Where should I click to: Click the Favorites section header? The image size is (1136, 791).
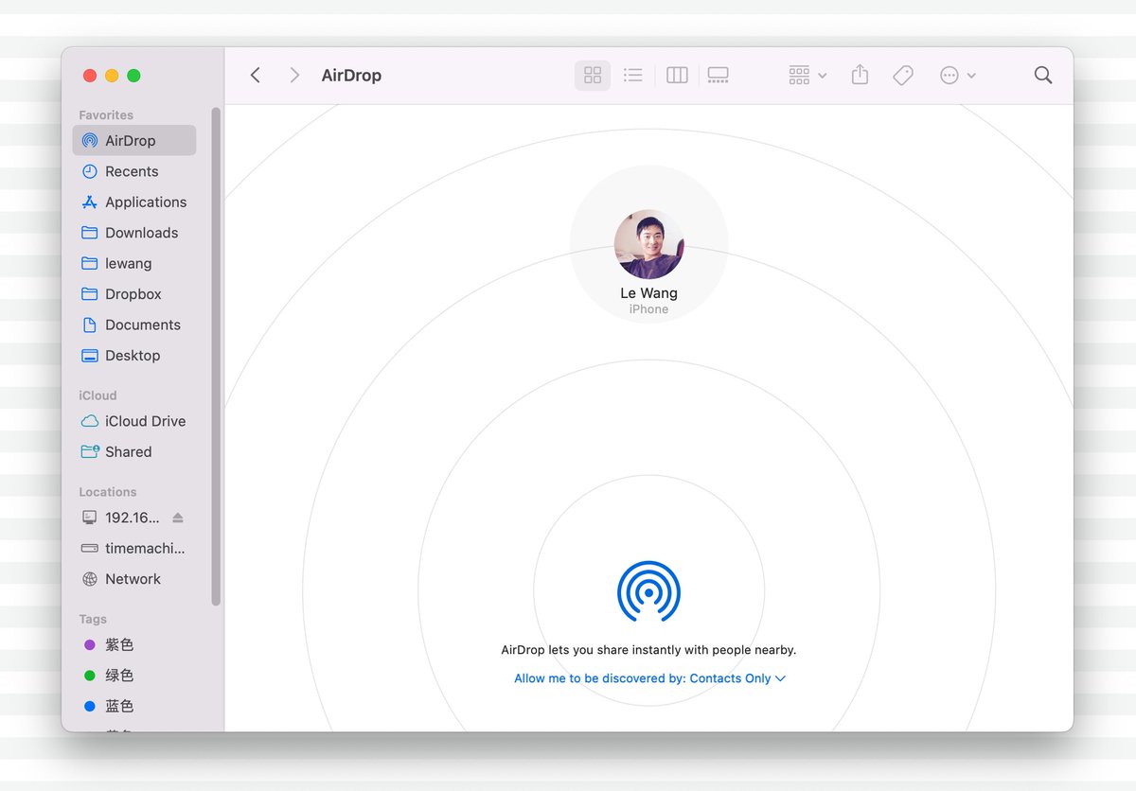point(106,114)
